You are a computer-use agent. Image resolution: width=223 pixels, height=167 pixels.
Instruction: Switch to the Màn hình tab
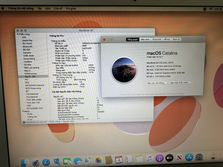[145, 39]
